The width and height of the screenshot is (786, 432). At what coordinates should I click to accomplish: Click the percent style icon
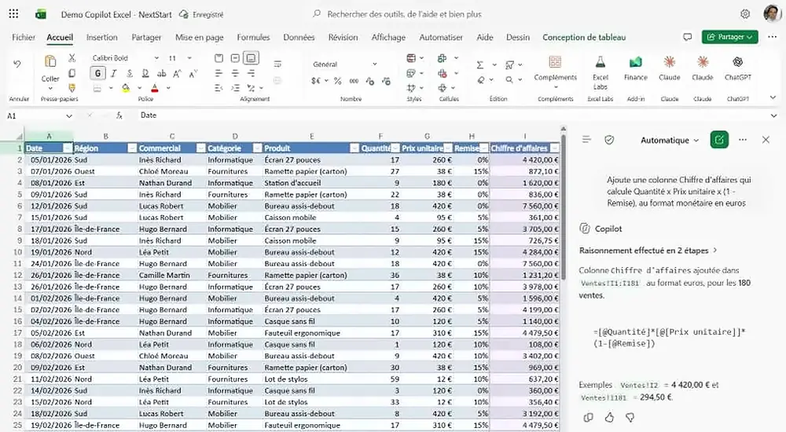[x=338, y=81]
